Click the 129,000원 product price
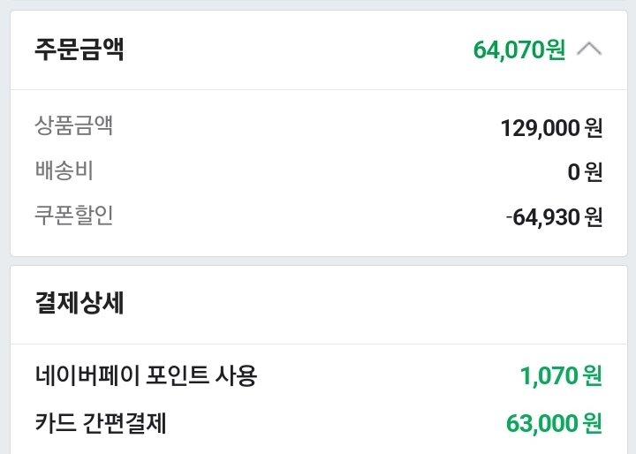Screen dimensions: 636x454 (x=551, y=128)
